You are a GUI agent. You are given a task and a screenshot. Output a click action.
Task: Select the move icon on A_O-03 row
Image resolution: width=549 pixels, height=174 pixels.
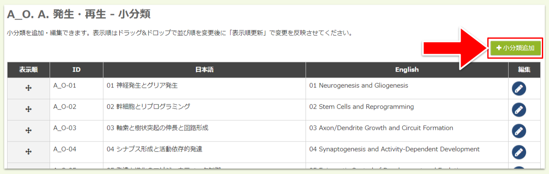coord(28,131)
